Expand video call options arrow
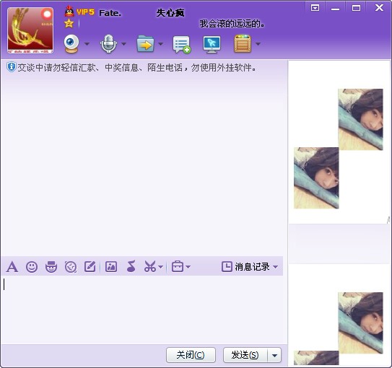Viewport: 392px width, 368px height. click(x=87, y=44)
